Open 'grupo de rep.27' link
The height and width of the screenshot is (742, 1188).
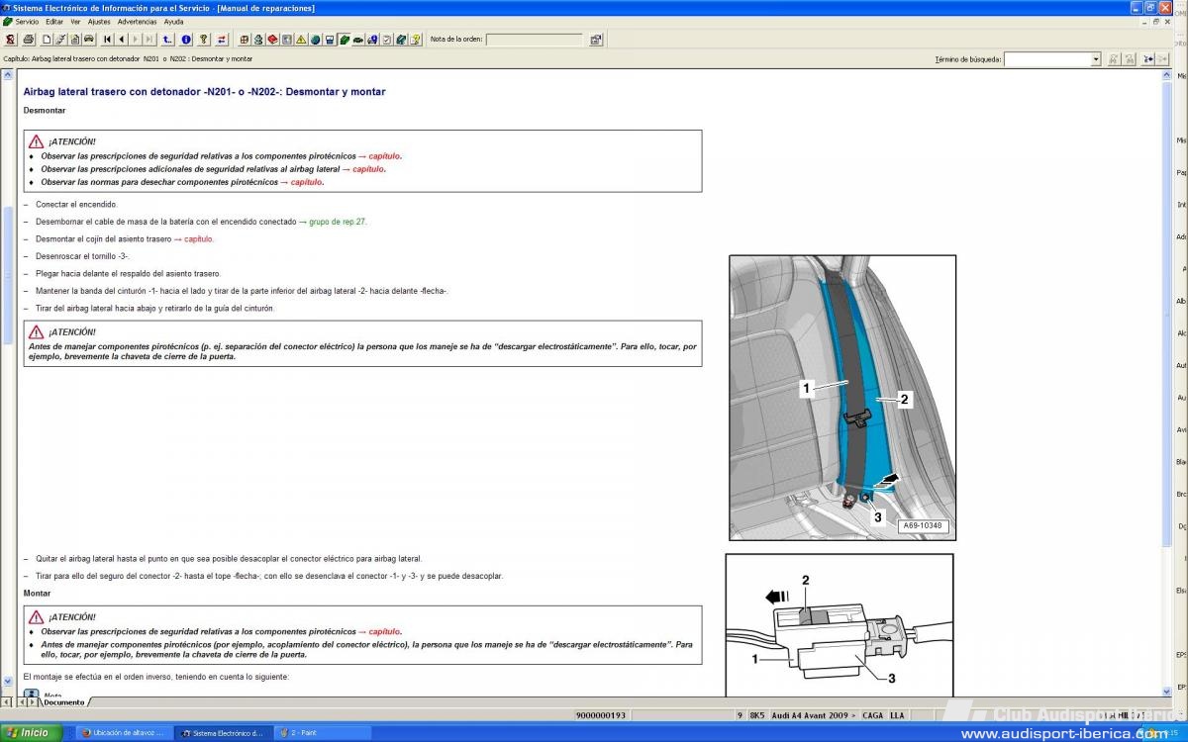(338, 222)
